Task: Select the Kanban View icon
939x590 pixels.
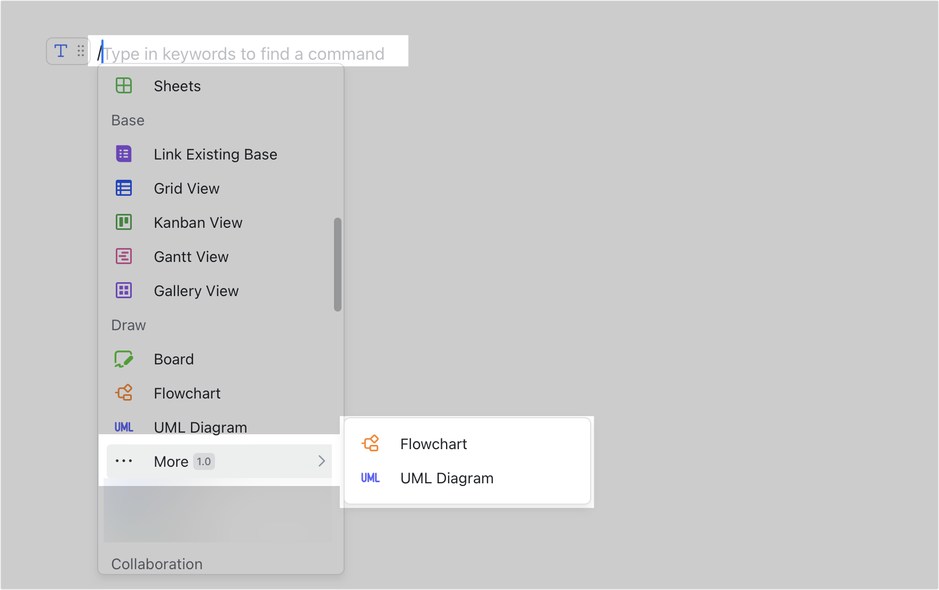Action: tap(124, 222)
